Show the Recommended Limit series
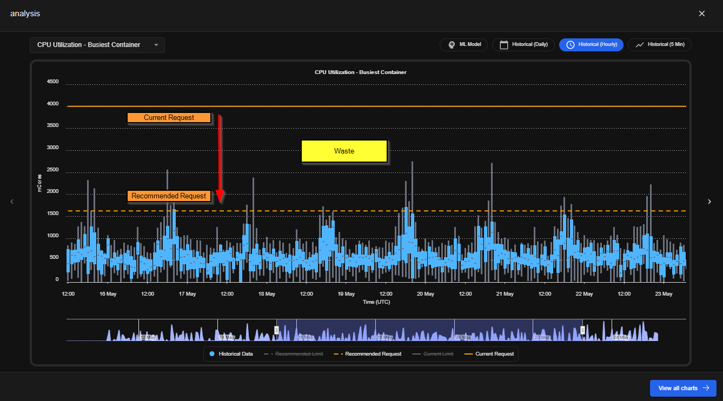723x401 pixels. [x=293, y=354]
